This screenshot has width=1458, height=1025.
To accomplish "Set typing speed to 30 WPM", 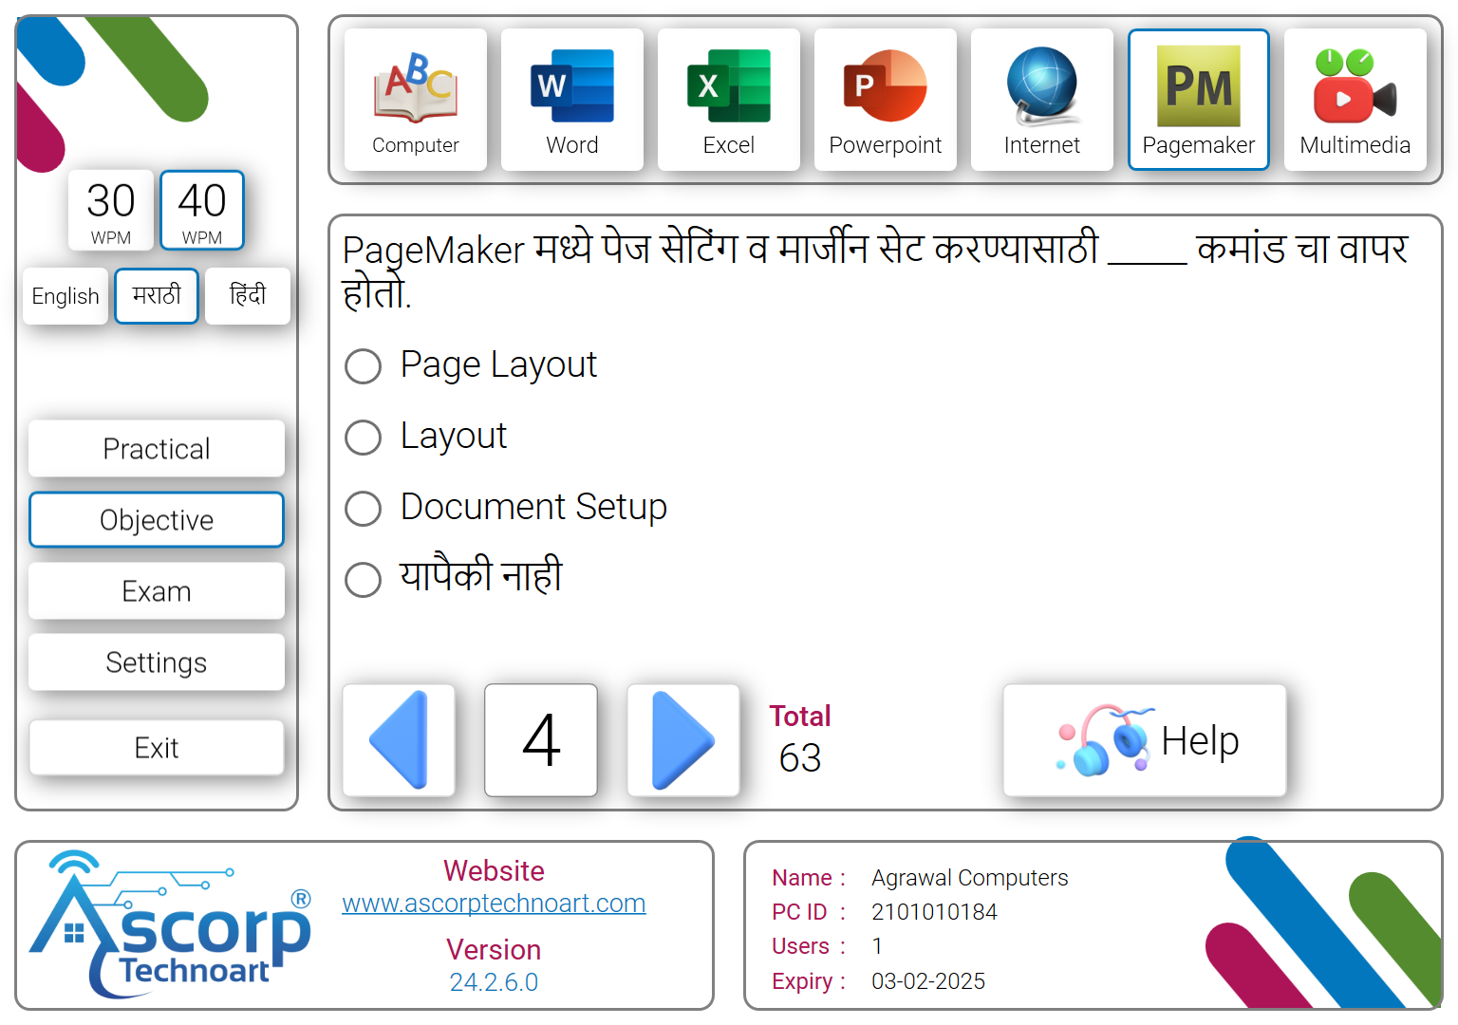I will pyautogui.click(x=111, y=211).
